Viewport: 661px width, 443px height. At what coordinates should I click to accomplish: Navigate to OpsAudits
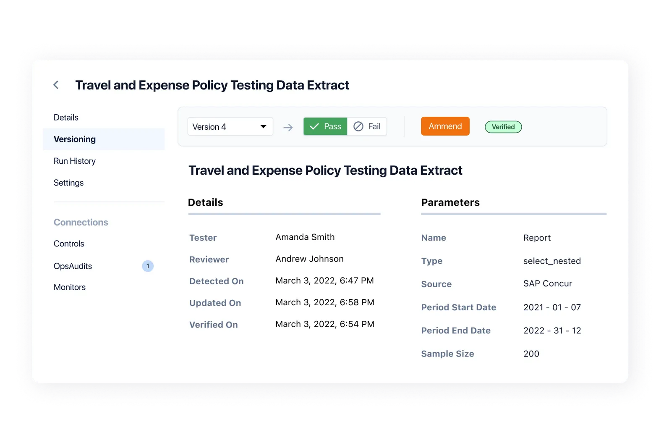pyautogui.click(x=73, y=266)
